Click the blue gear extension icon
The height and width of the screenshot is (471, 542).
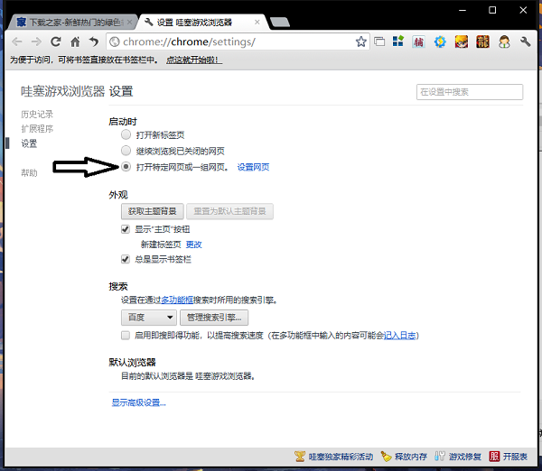pos(440,42)
